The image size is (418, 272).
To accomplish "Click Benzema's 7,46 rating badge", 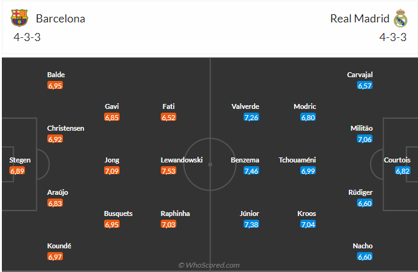I will [251, 171].
